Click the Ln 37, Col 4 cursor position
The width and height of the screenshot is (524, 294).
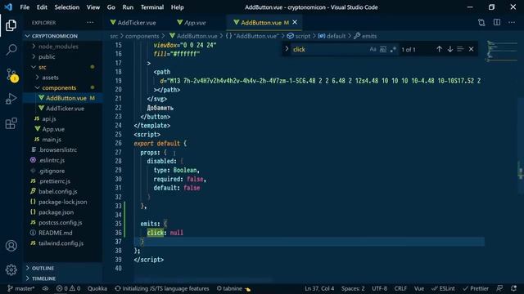pos(319,288)
